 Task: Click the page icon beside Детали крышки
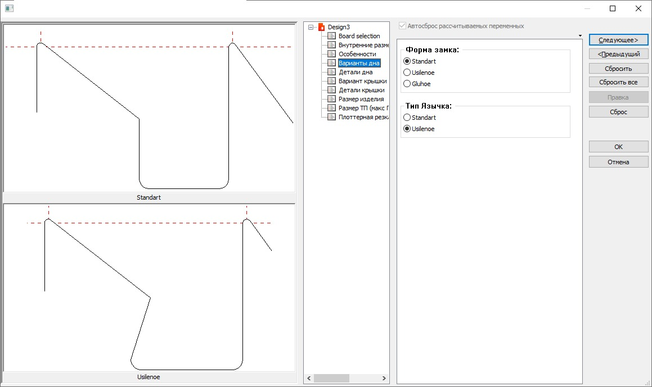click(x=331, y=90)
